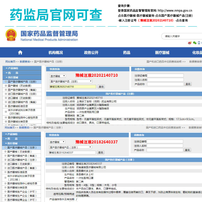Open 医疗器械标准目录 in upper sidebar

coord(18,106)
